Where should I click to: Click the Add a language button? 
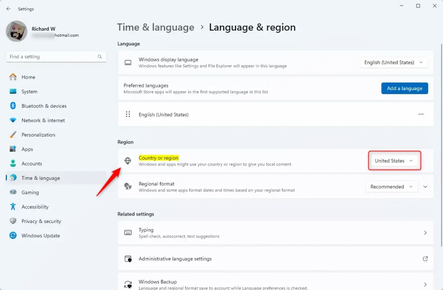pyautogui.click(x=404, y=88)
